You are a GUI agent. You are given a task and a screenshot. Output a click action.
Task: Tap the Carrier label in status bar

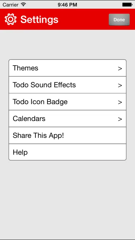[x=11, y=5]
